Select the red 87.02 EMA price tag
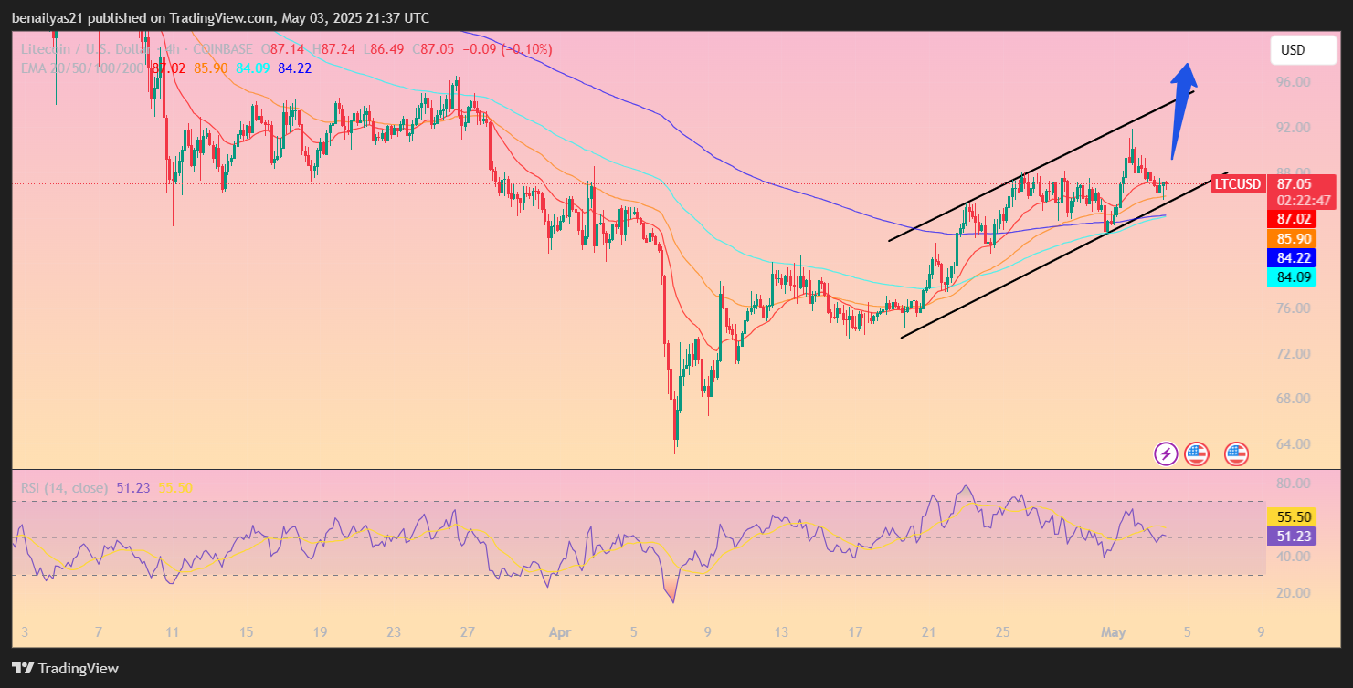 point(1291,219)
